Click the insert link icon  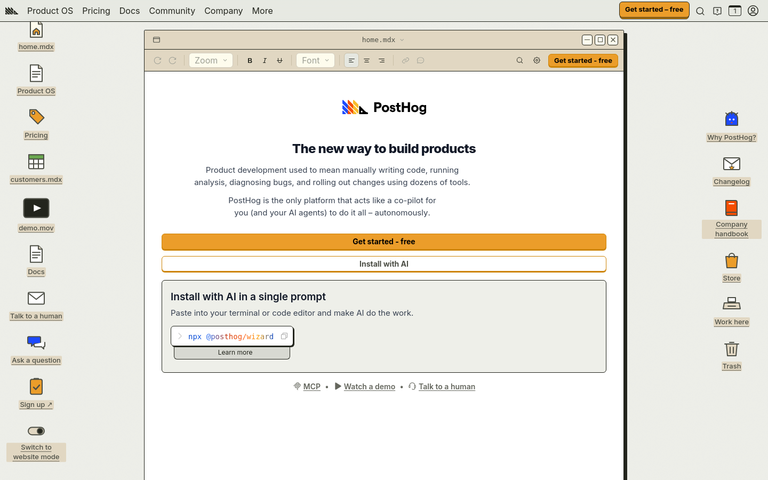pyautogui.click(x=405, y=61)
